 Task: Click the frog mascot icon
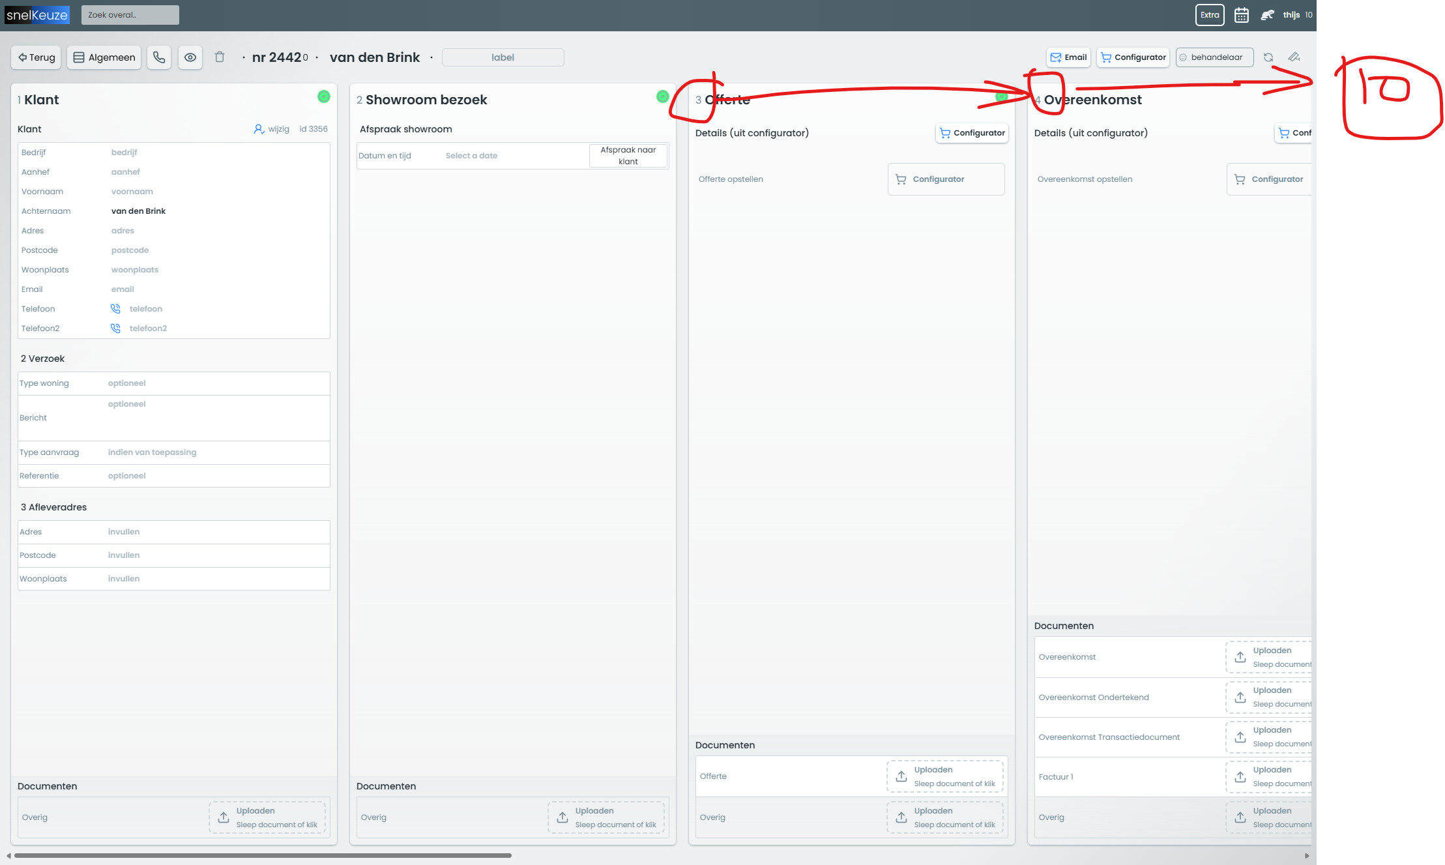(x=1267, y=15)
